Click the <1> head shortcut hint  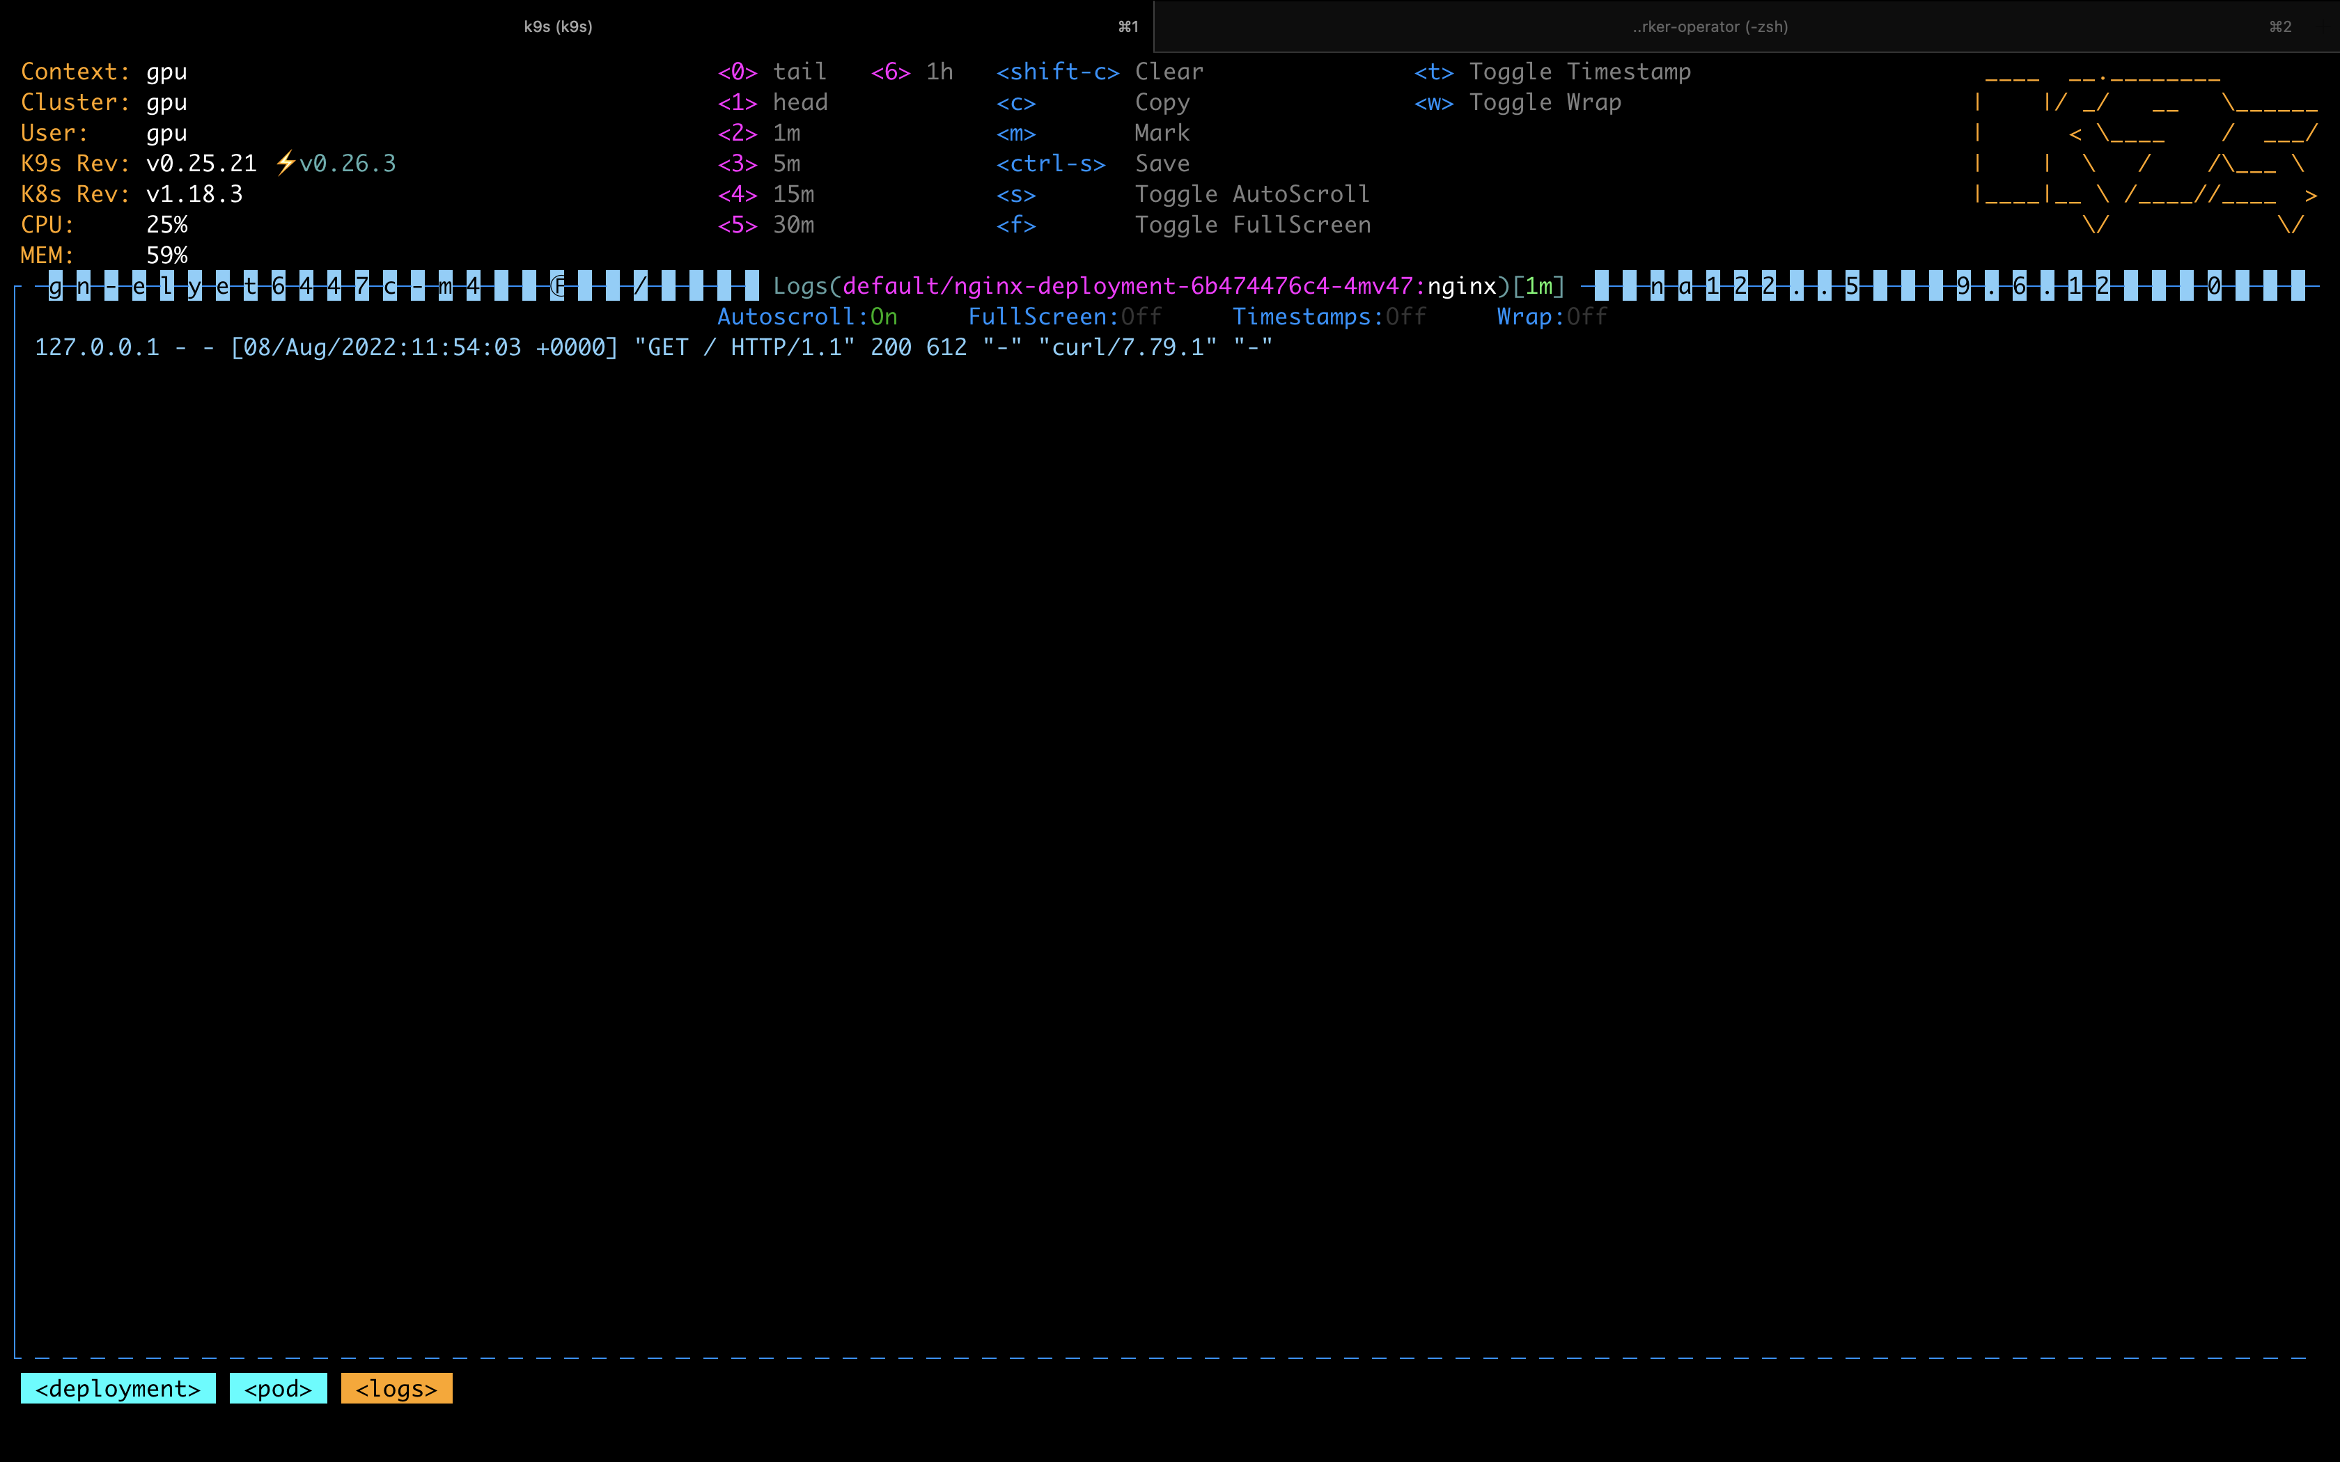pos(772,102)
